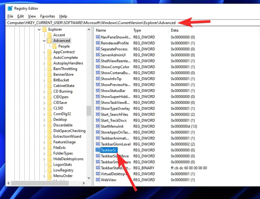Click the Advanced key folder icon

point(49,40)
